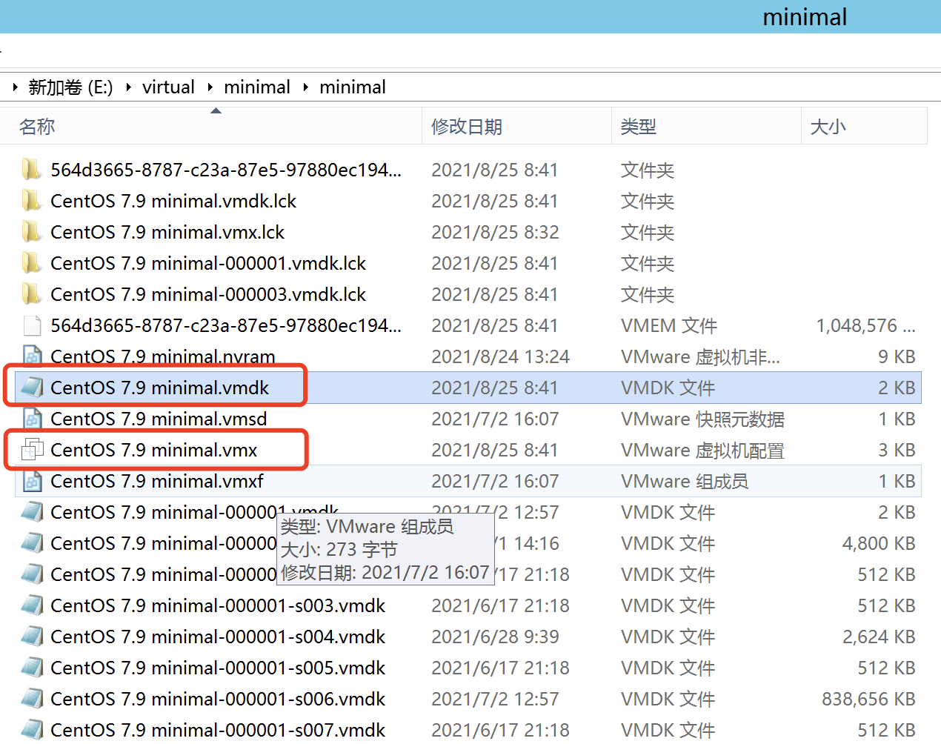This screenshot has width=941, height=744.
Task: Click the folder icon of the 564d3665 folder
Action: [31, 170]
